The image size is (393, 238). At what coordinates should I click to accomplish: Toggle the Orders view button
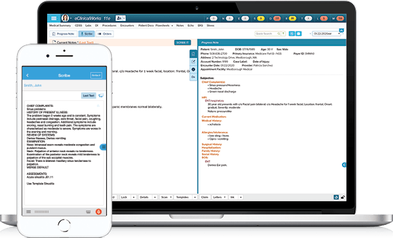[105, 34]
